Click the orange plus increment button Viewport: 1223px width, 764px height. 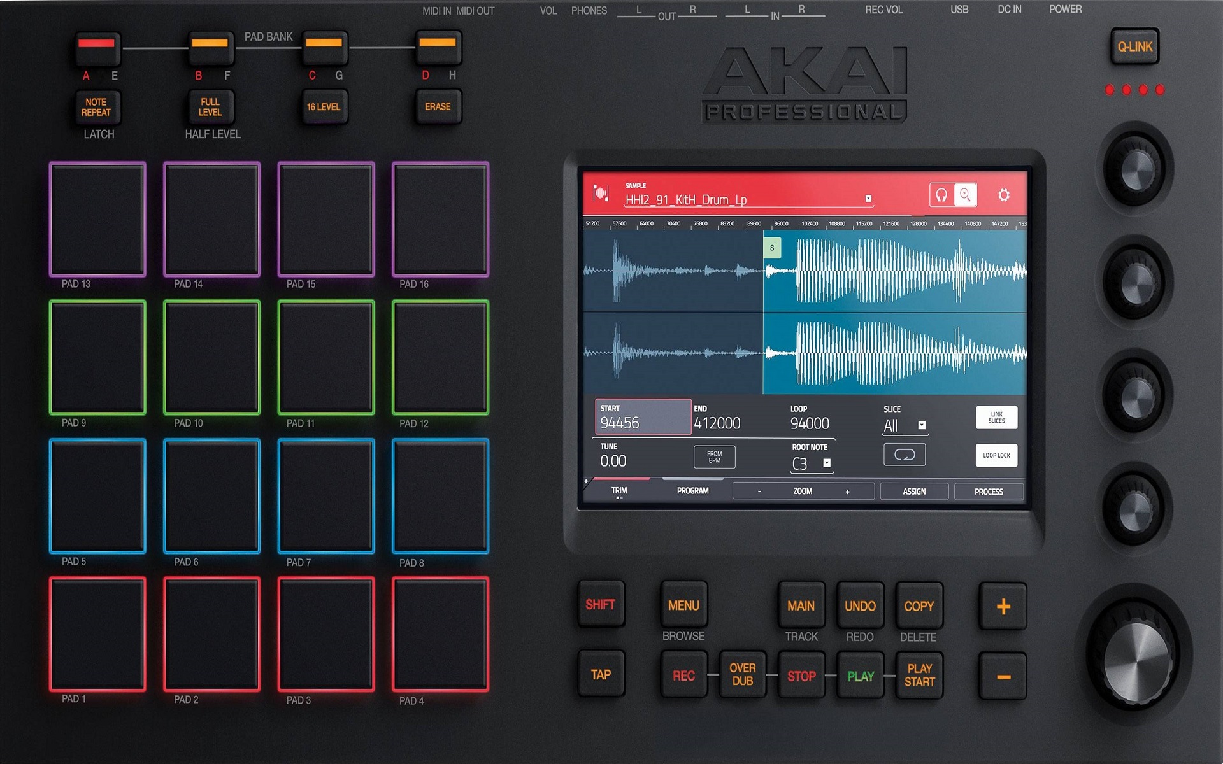point(1003,606)
